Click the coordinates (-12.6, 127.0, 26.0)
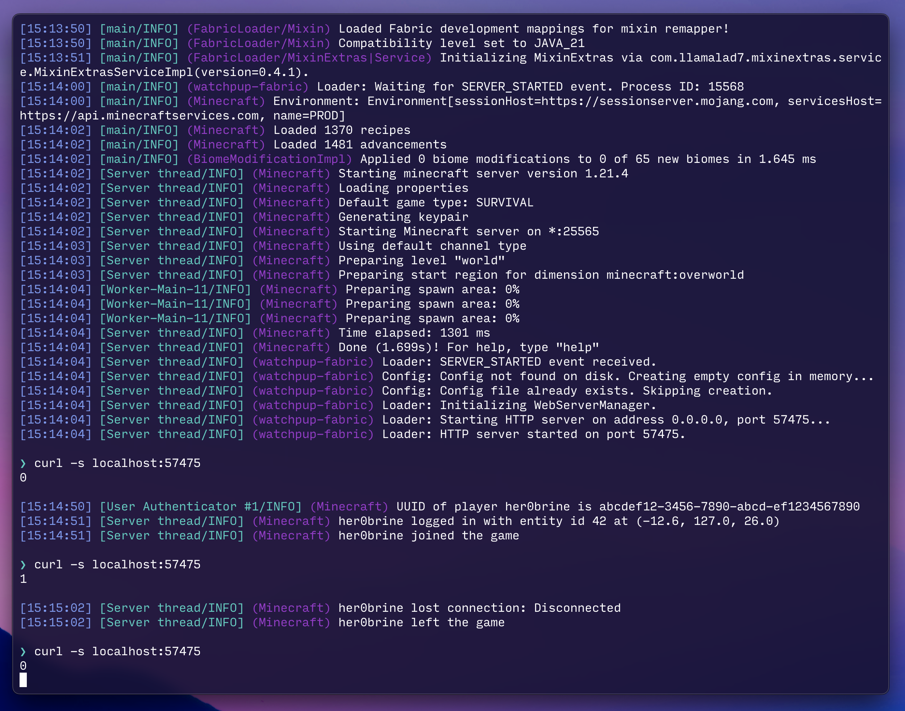905x711 pixels. pyautogui.click(x=708, y=521)
